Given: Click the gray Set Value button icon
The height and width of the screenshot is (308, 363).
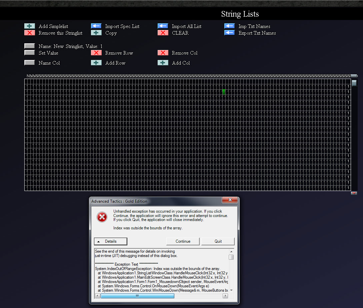Looking at the screenshot, I should [30, 53].
